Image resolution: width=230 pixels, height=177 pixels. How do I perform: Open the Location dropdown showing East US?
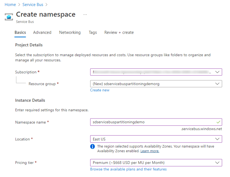pyautogui.click(x=156, y=139)
